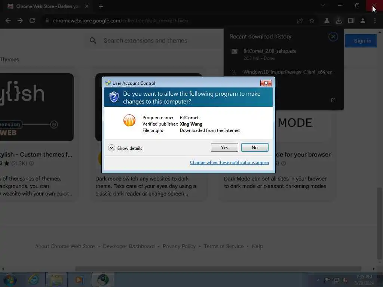Click the horizontal scrollbar of page
This screenshot has width=383, height=287.
click(218, 269)
